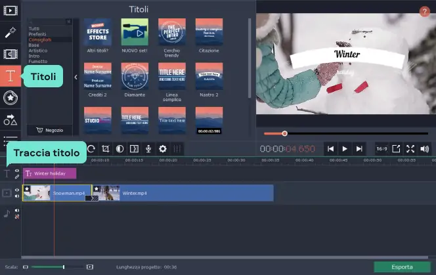The height and width of the screenshot is (275, 436).
Task: Select the crop tool
Action: [x=105, y=149]
